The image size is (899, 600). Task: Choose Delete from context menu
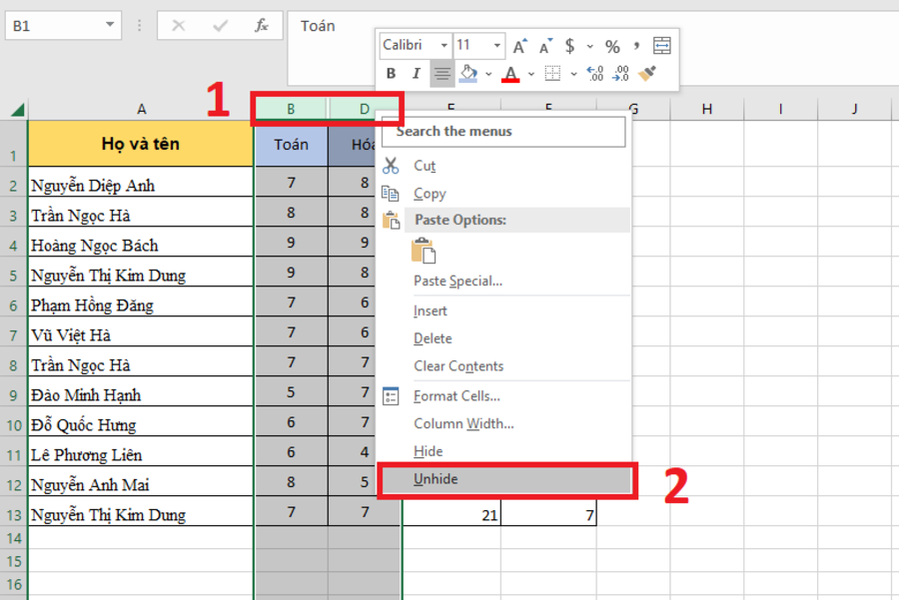point(433,338)
